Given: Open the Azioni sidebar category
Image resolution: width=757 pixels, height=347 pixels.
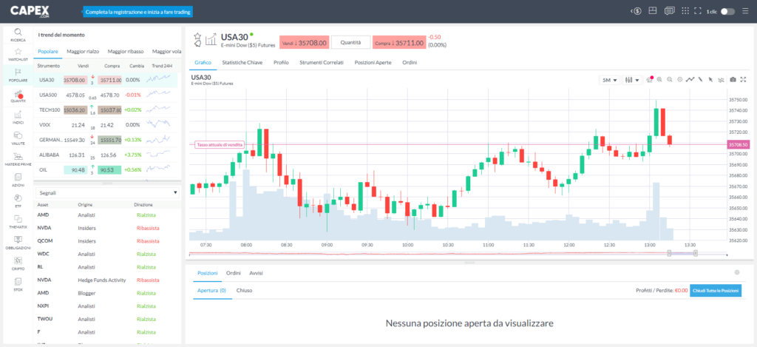Looking at the screenshot, I should tap(18, 180).
